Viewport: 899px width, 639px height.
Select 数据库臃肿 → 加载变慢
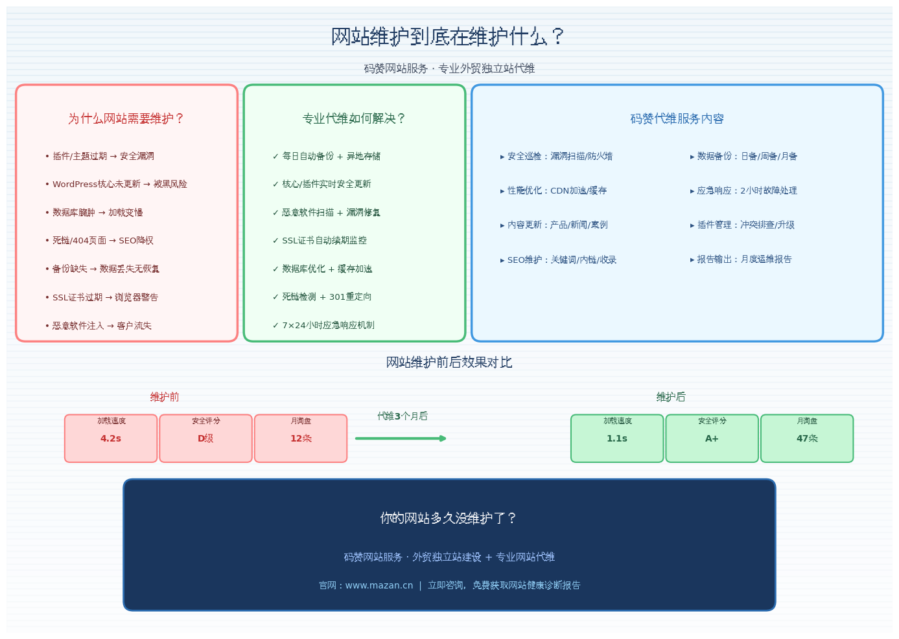pos(94,212)
